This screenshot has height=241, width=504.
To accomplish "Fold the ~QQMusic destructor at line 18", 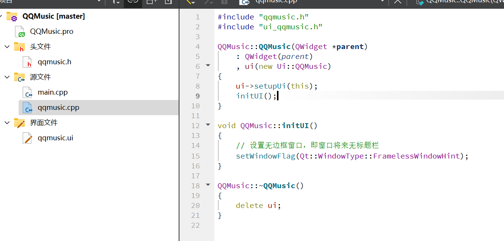I will click(x=208, y=185).
